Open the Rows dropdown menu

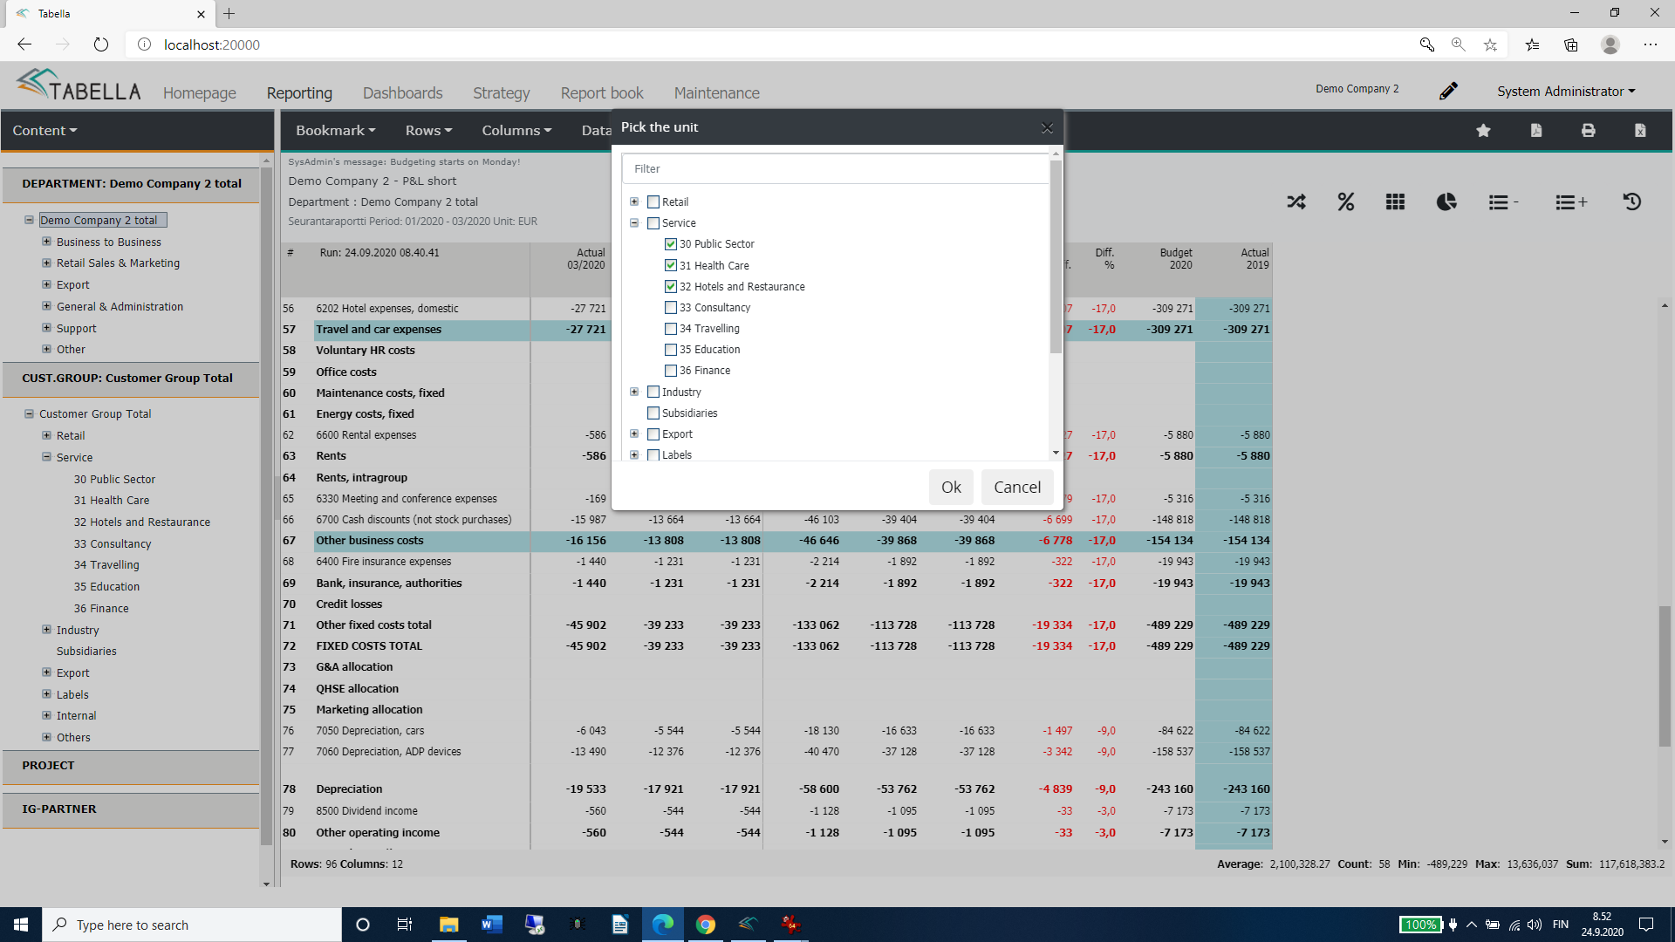pyautogui.click(x=428, y=131)
